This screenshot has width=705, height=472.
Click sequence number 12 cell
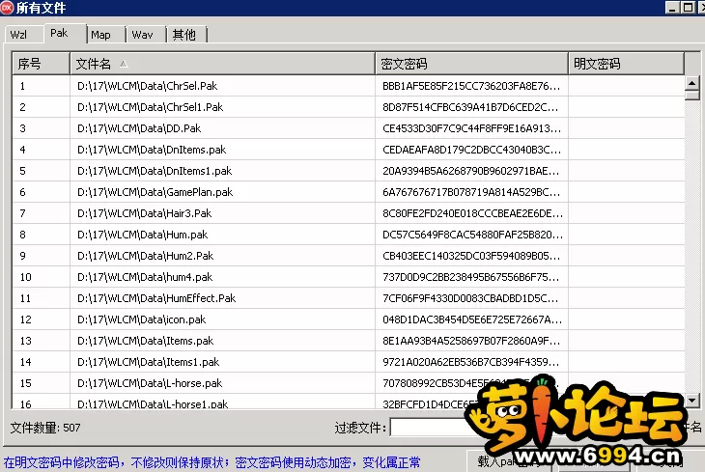click(x=41, y=319)
